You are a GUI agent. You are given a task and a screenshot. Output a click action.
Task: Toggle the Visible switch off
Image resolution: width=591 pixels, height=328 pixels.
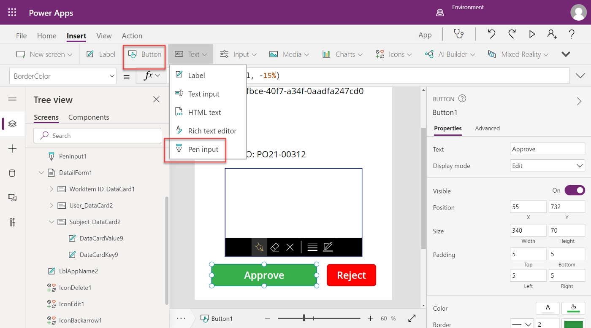point(575,191)
